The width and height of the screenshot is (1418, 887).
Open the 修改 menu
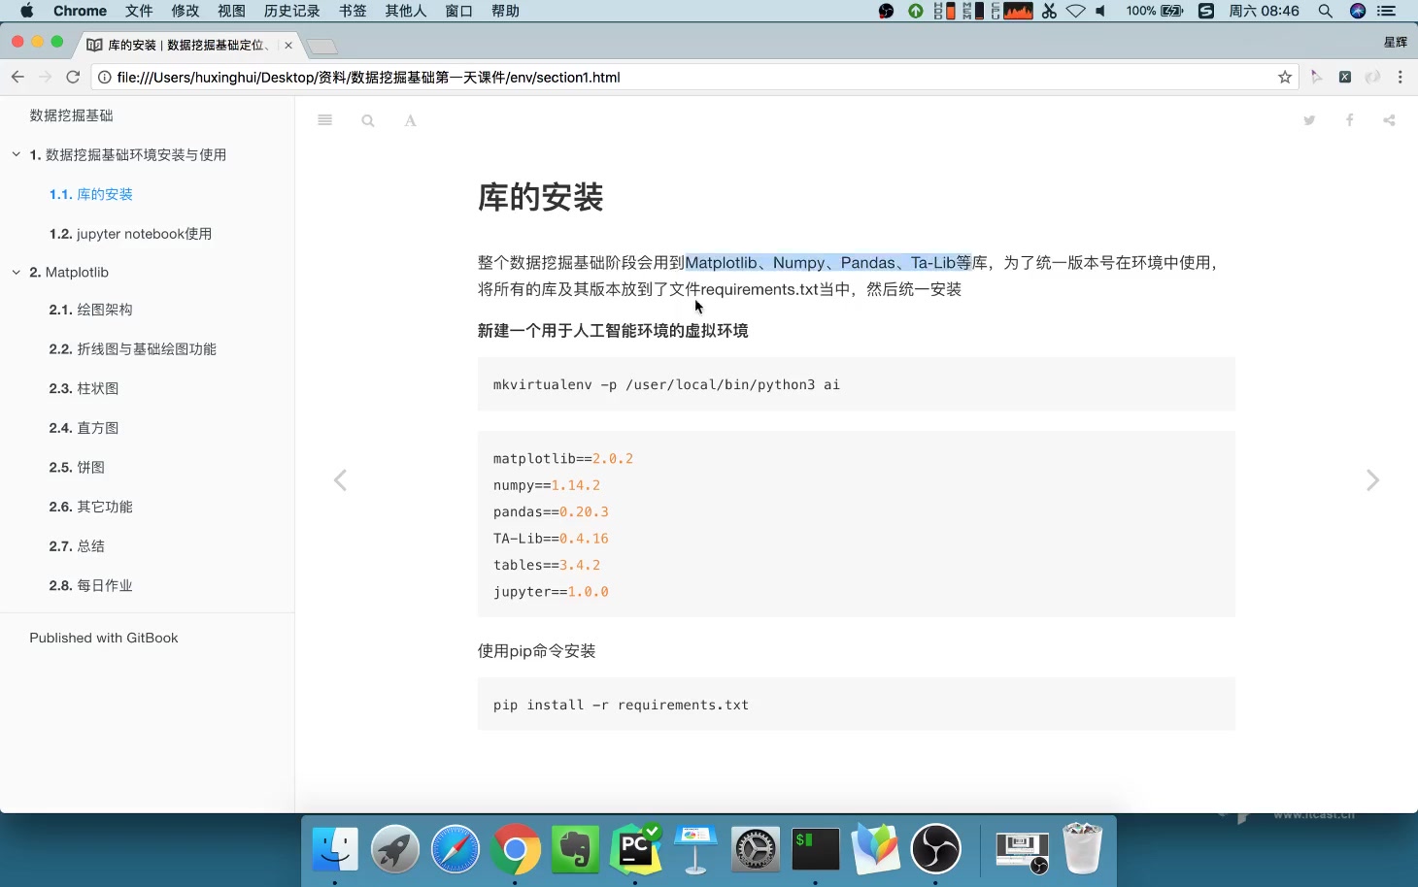(186, 11)
